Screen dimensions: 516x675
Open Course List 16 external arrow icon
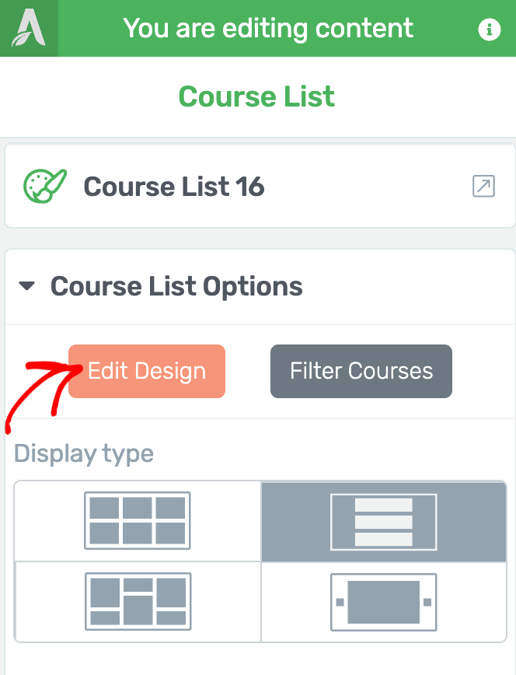(483, 186)
